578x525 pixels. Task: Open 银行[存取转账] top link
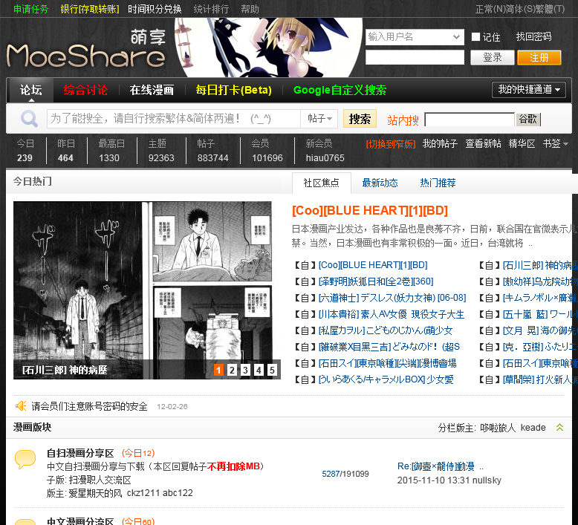coord(90,9)
